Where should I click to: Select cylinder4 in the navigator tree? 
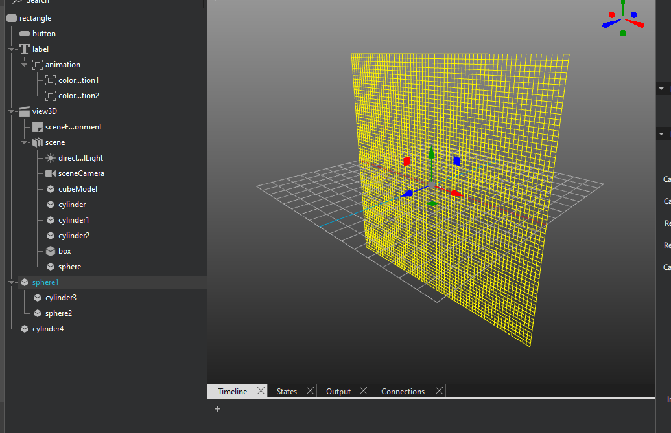point(48,329)
